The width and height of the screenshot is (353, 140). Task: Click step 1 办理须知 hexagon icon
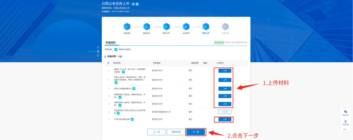tap(127, 27)
